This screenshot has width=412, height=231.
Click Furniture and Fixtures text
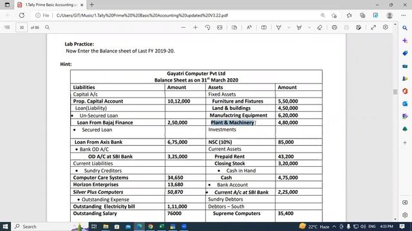(238, 101)
